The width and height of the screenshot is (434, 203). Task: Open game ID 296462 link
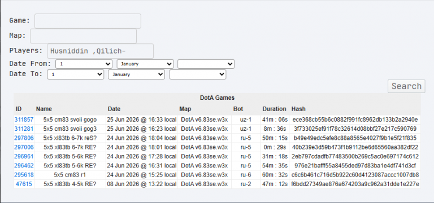pyautogui.click(x=24, y=165)
